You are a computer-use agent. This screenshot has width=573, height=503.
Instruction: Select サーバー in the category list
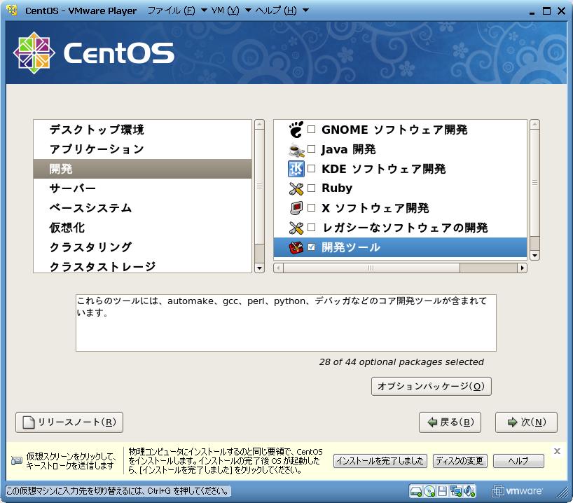pyautogui.click(x=73, y=188)
